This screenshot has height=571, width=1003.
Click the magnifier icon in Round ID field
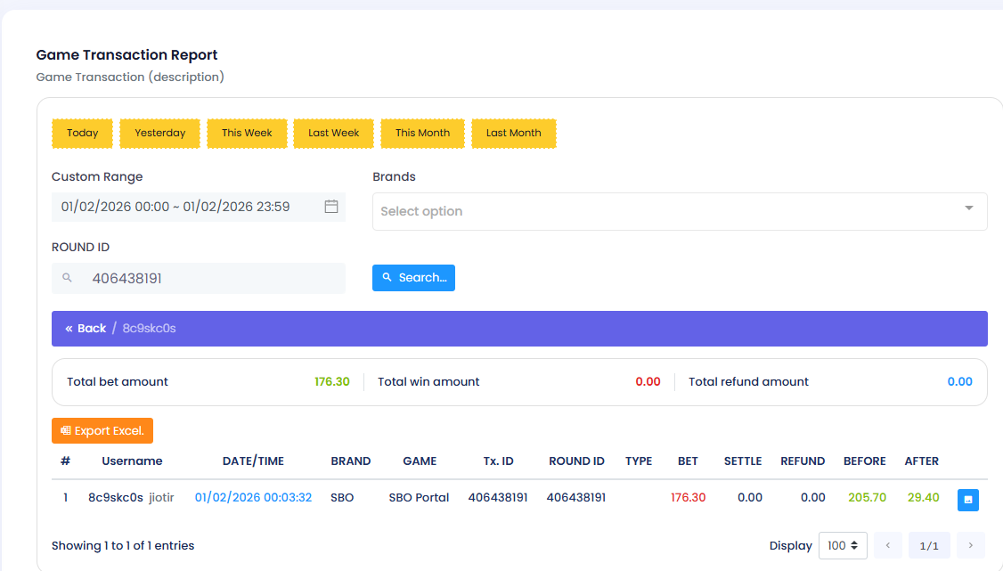click(67, 279)
